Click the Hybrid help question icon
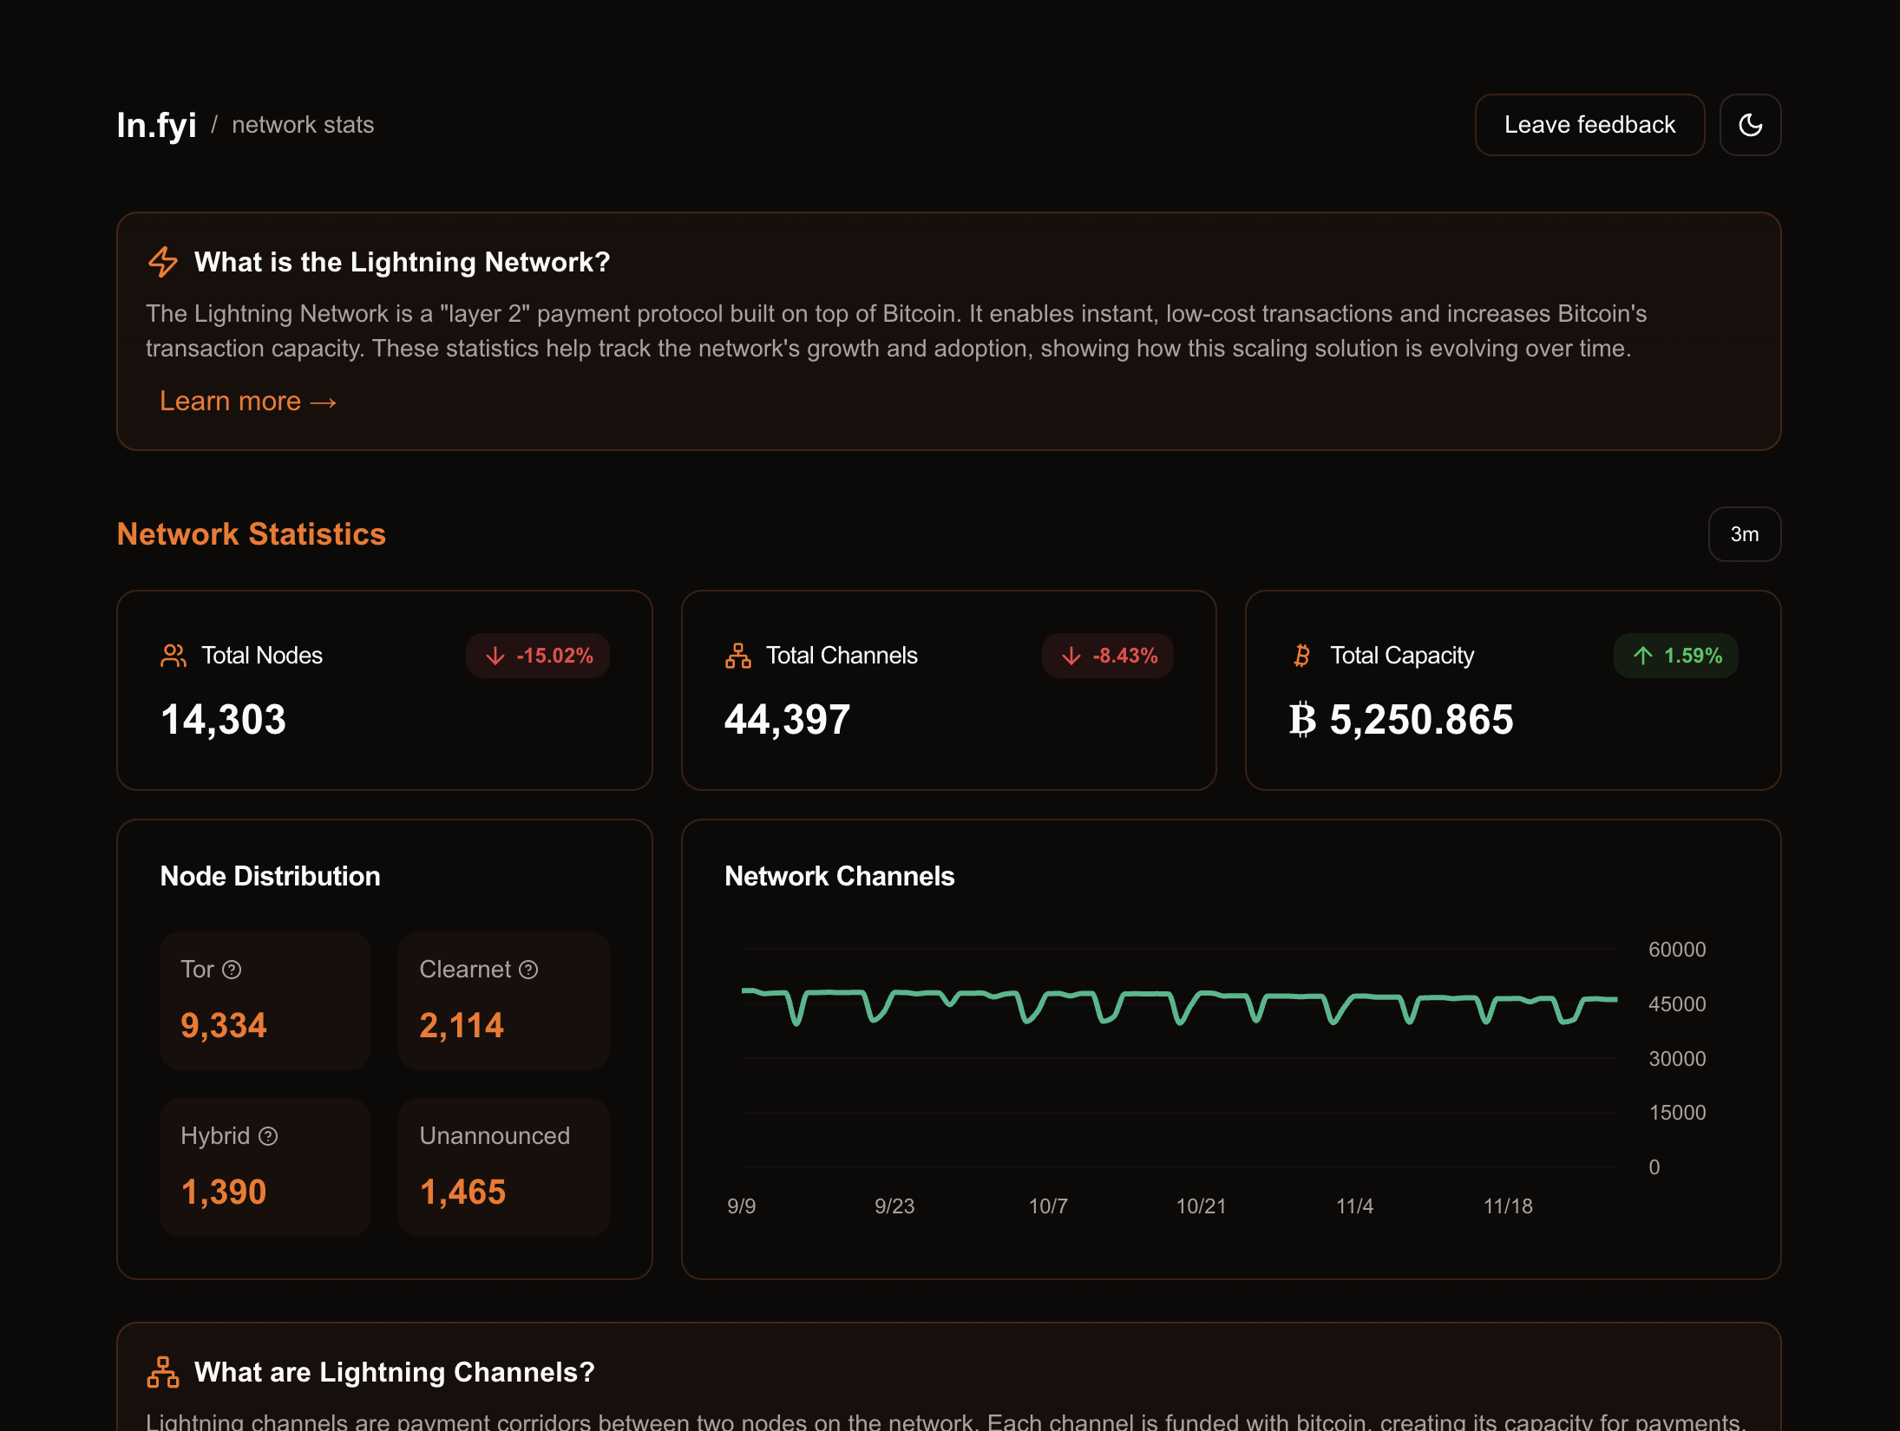This screenshot has height=1431, width=1900. coord(268,1136)
